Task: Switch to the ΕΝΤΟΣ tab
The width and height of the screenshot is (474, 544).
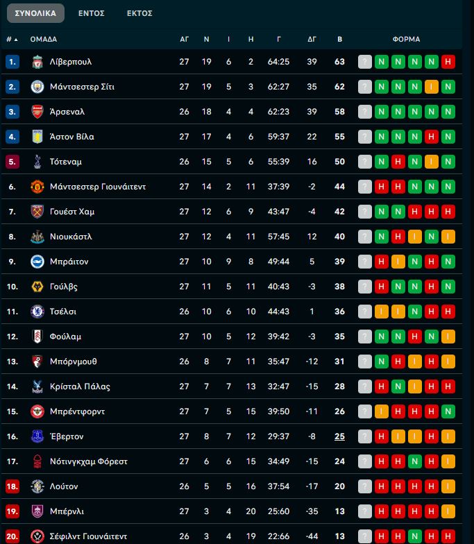Action: pos(92,13)
